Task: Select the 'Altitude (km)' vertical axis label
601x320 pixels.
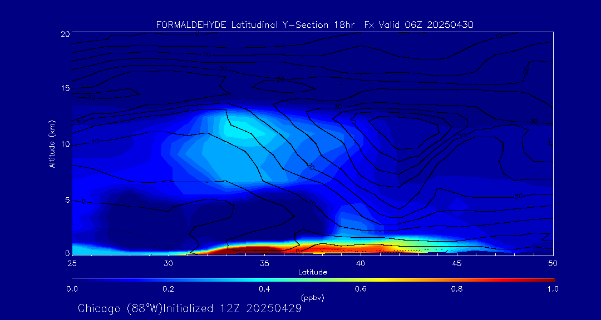Action: 51,144
